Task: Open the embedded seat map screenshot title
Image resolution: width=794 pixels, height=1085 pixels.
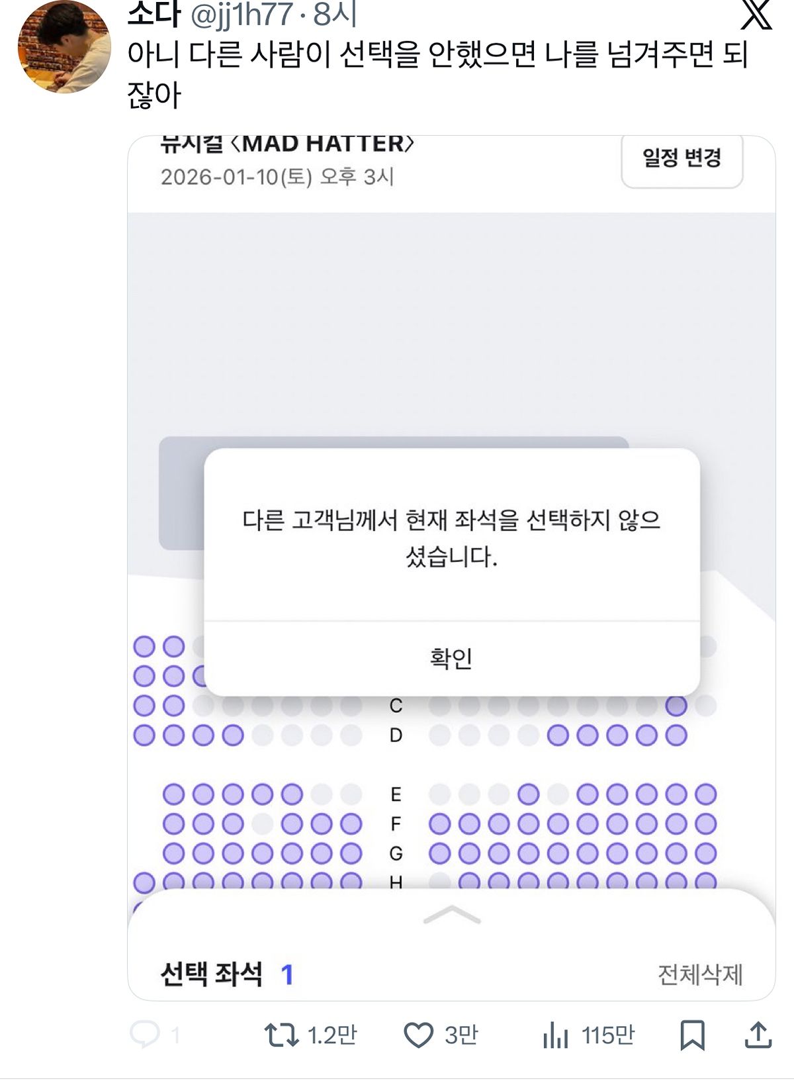Action: 287,144
